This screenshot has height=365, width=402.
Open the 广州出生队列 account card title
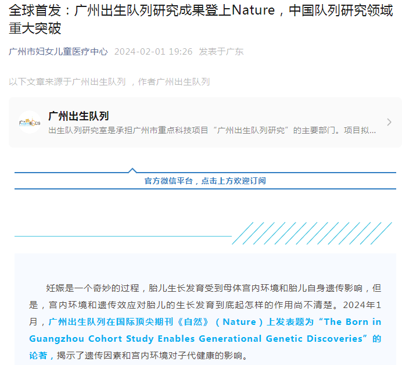click(78, 116)
